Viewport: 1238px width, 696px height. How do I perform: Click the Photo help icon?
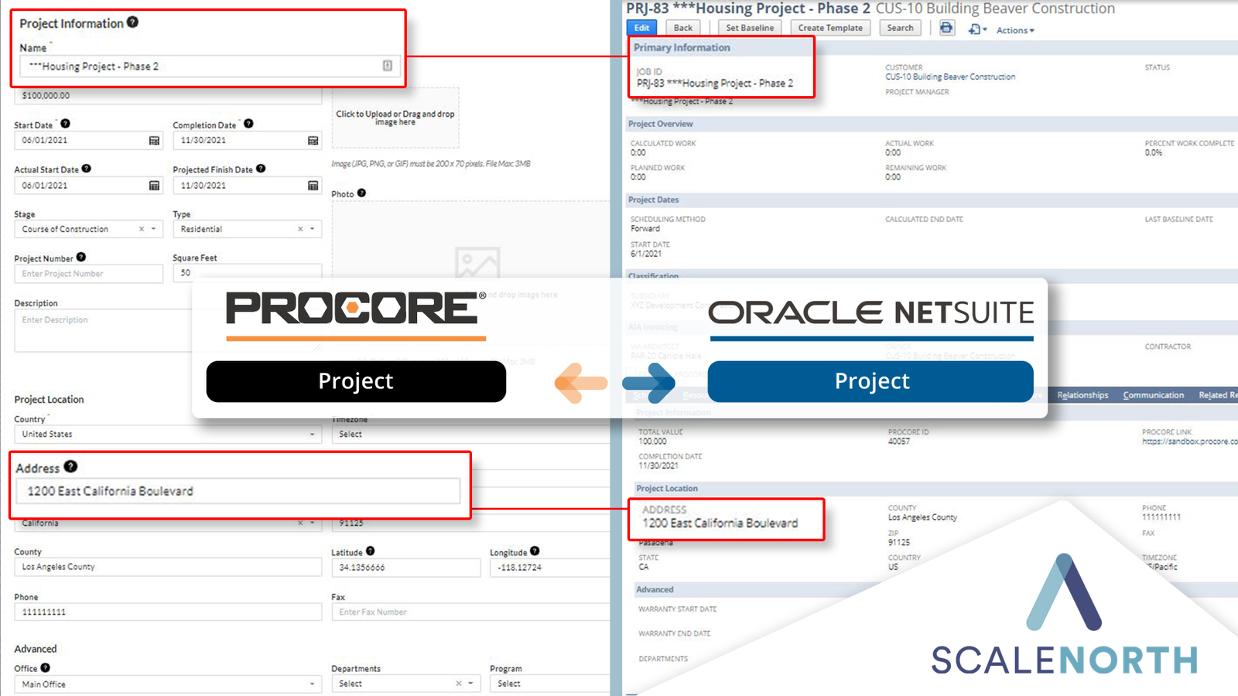click(x=361, y=193)
